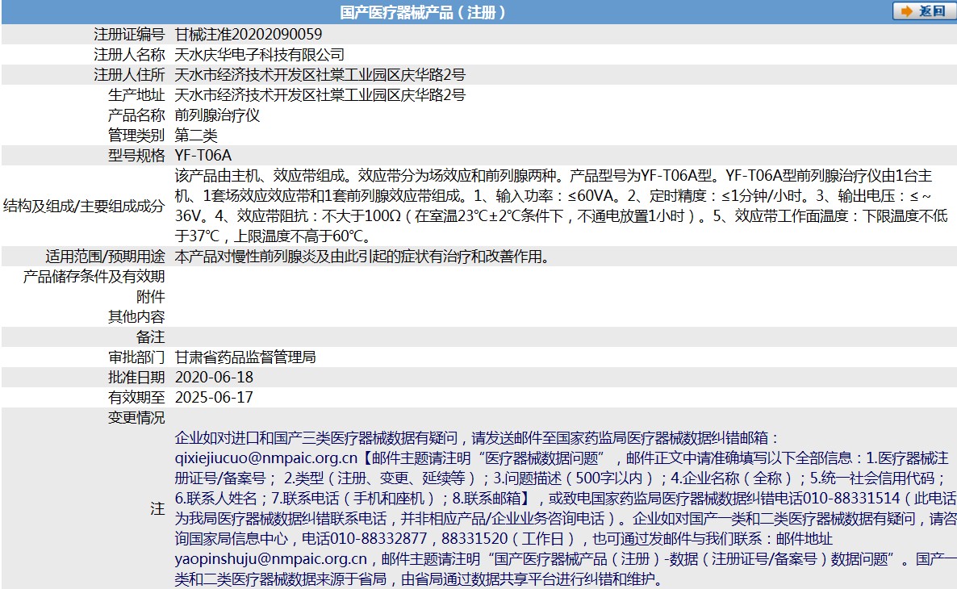The height and width of the screenshot is (589, 957).
Task: Click email address yaopinshuju@nmpaic.org.cn
Action: coord(271,558)
